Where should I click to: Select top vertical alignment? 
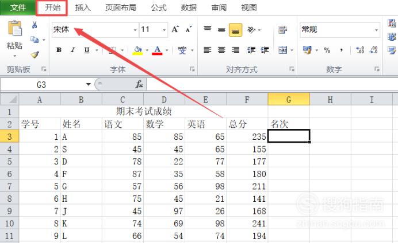208,30
